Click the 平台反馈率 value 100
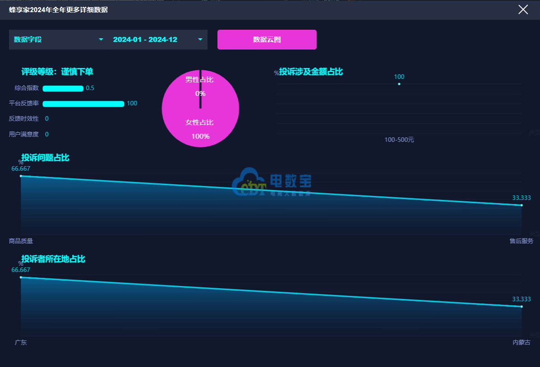This screenshot has height=367, width=540. [132, 104]
